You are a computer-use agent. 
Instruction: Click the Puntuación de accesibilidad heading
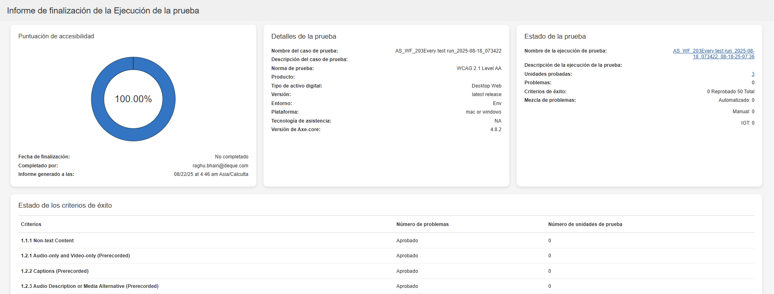[56, 36]
